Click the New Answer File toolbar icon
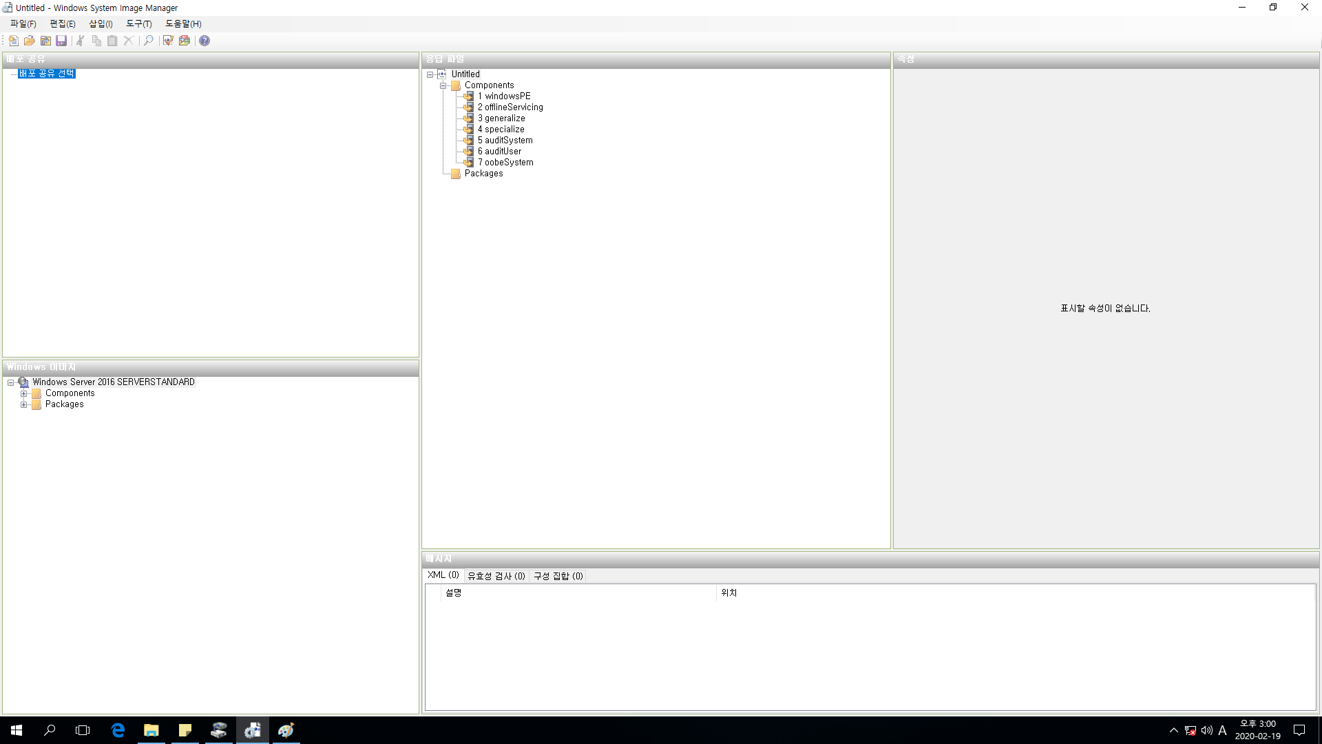The image size is (1322, 744). coord(14,41)
